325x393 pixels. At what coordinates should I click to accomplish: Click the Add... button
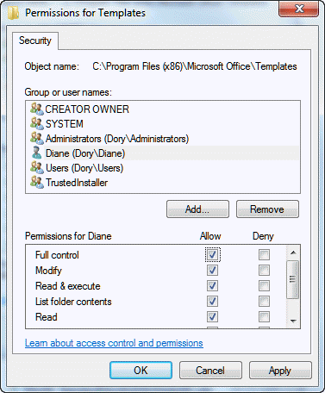click(x=197, y=209)
